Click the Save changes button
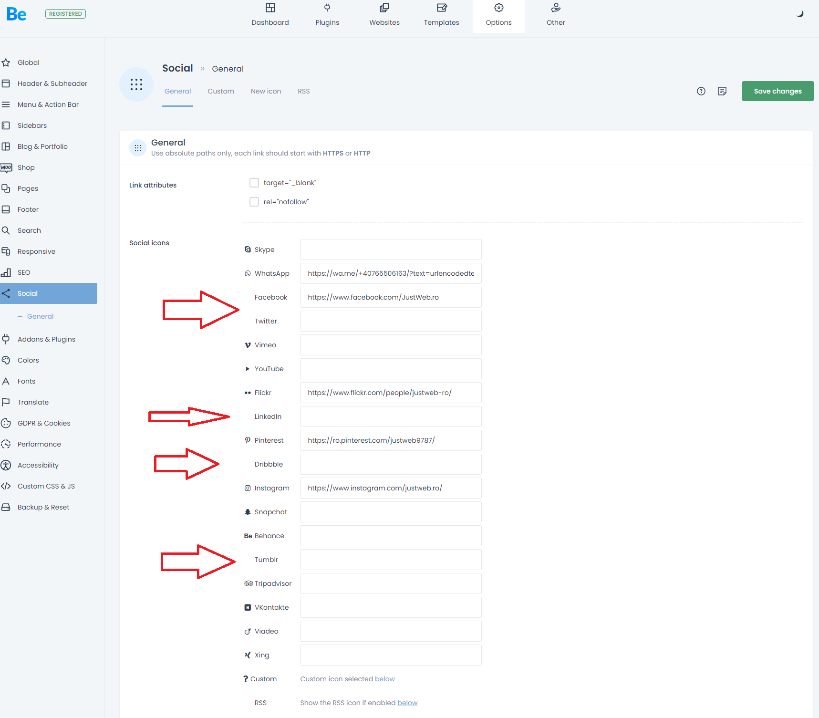 click(x=778, y=91)
